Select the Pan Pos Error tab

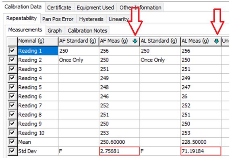58,19
